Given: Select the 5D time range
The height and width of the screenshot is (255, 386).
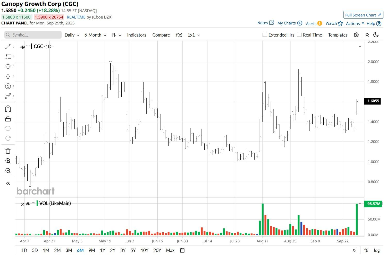Looking at the screenshot, I should coord(35,250).
